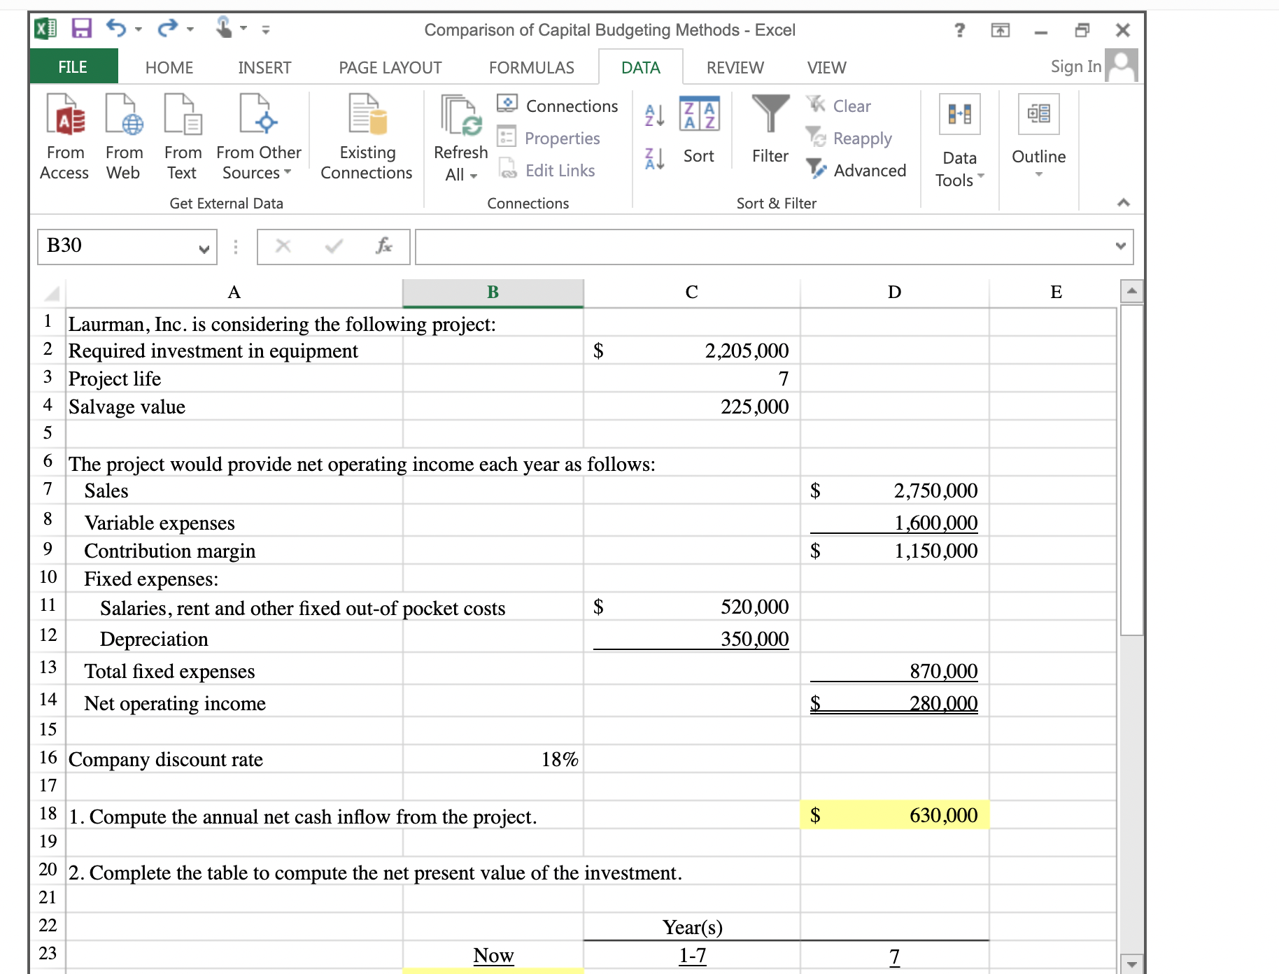Click Edit Links
1279x974 pixels.
(546, 170)
